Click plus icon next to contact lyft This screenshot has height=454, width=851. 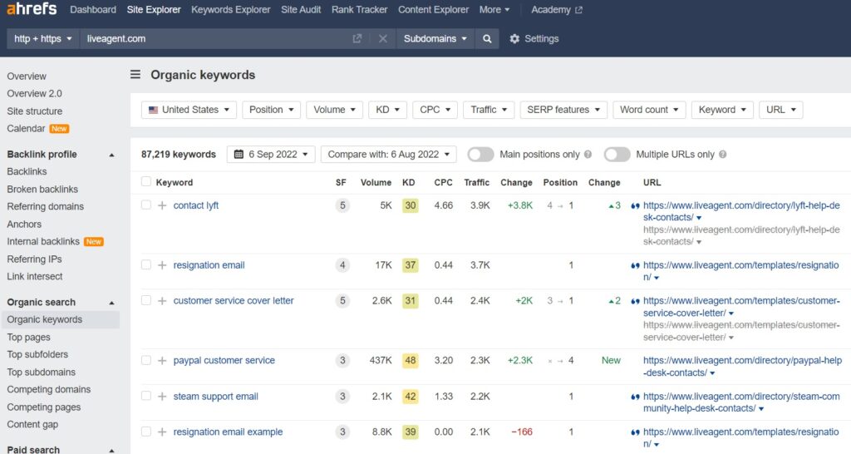pos(162,205)
